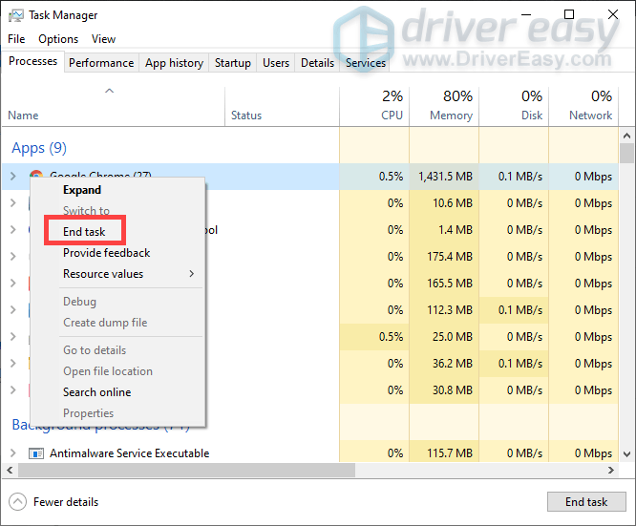Viewport: 636px width, 526px height.
Task: Click the vertical scrollbar up arrow
Action: (x=626, y=136)
